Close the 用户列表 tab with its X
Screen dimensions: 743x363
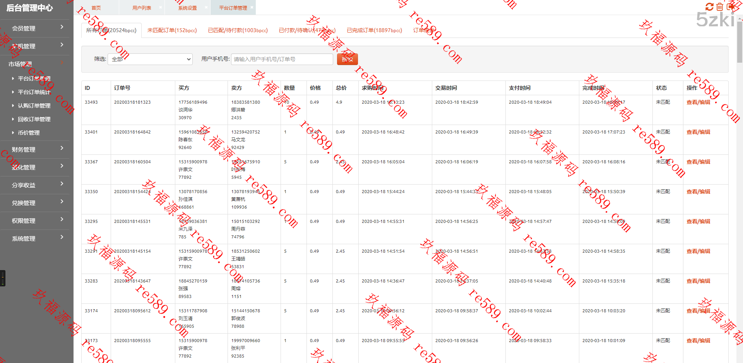pos(160,7)
